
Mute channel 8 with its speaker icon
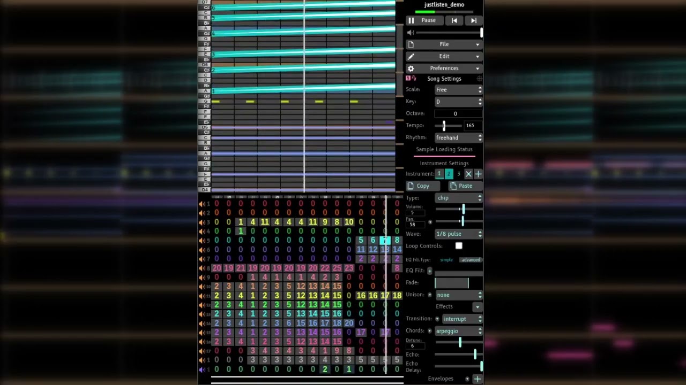pyautogui.click(x=202, y=268)
